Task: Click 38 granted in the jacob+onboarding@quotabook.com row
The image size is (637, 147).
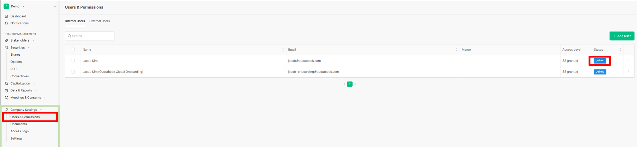Action: pyautogui.click(x=570, y=72)
